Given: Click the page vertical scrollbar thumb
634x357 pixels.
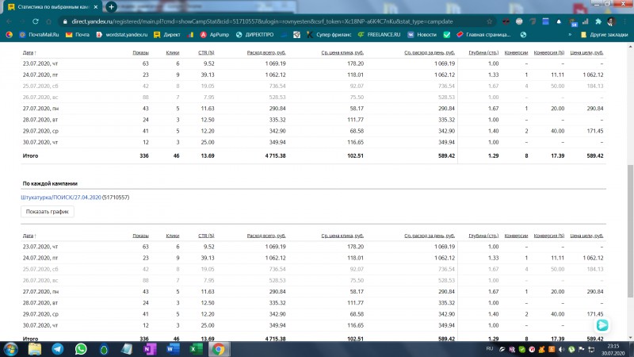Looking at the screenshot, I should (x=630, y=231).
